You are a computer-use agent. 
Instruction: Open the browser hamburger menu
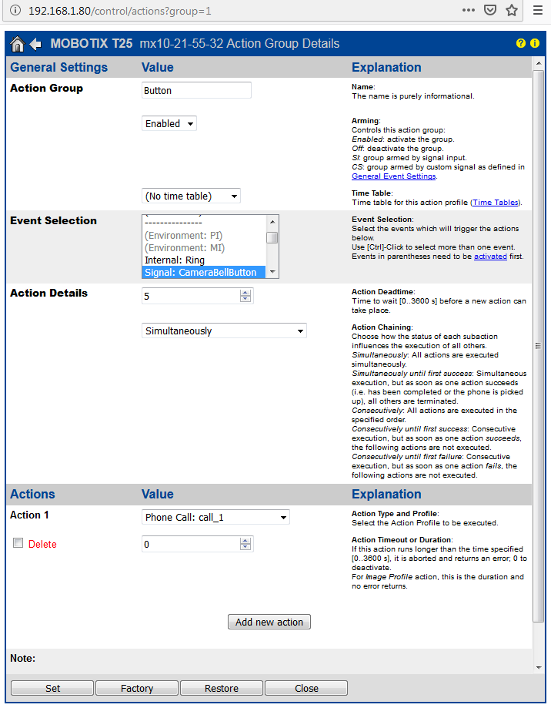(538, 11)
